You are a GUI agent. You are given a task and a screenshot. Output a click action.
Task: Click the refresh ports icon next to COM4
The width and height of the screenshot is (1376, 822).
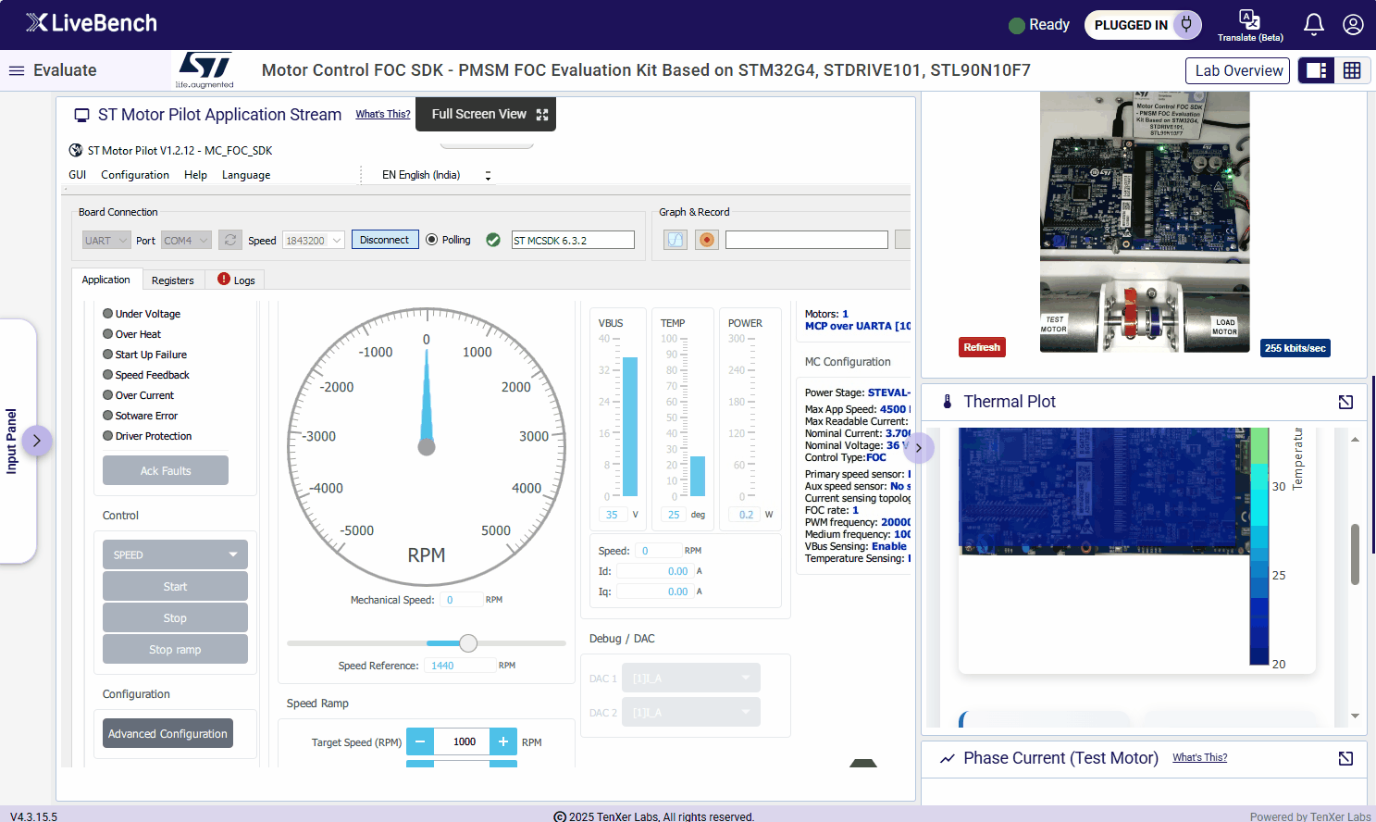[x=230, y=240]
